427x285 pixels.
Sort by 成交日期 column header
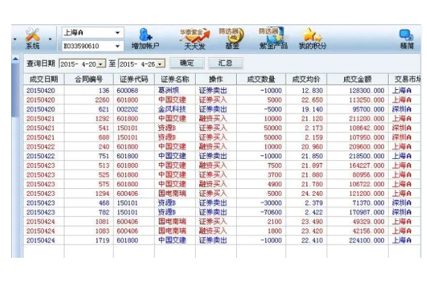(x=44, y=79)
